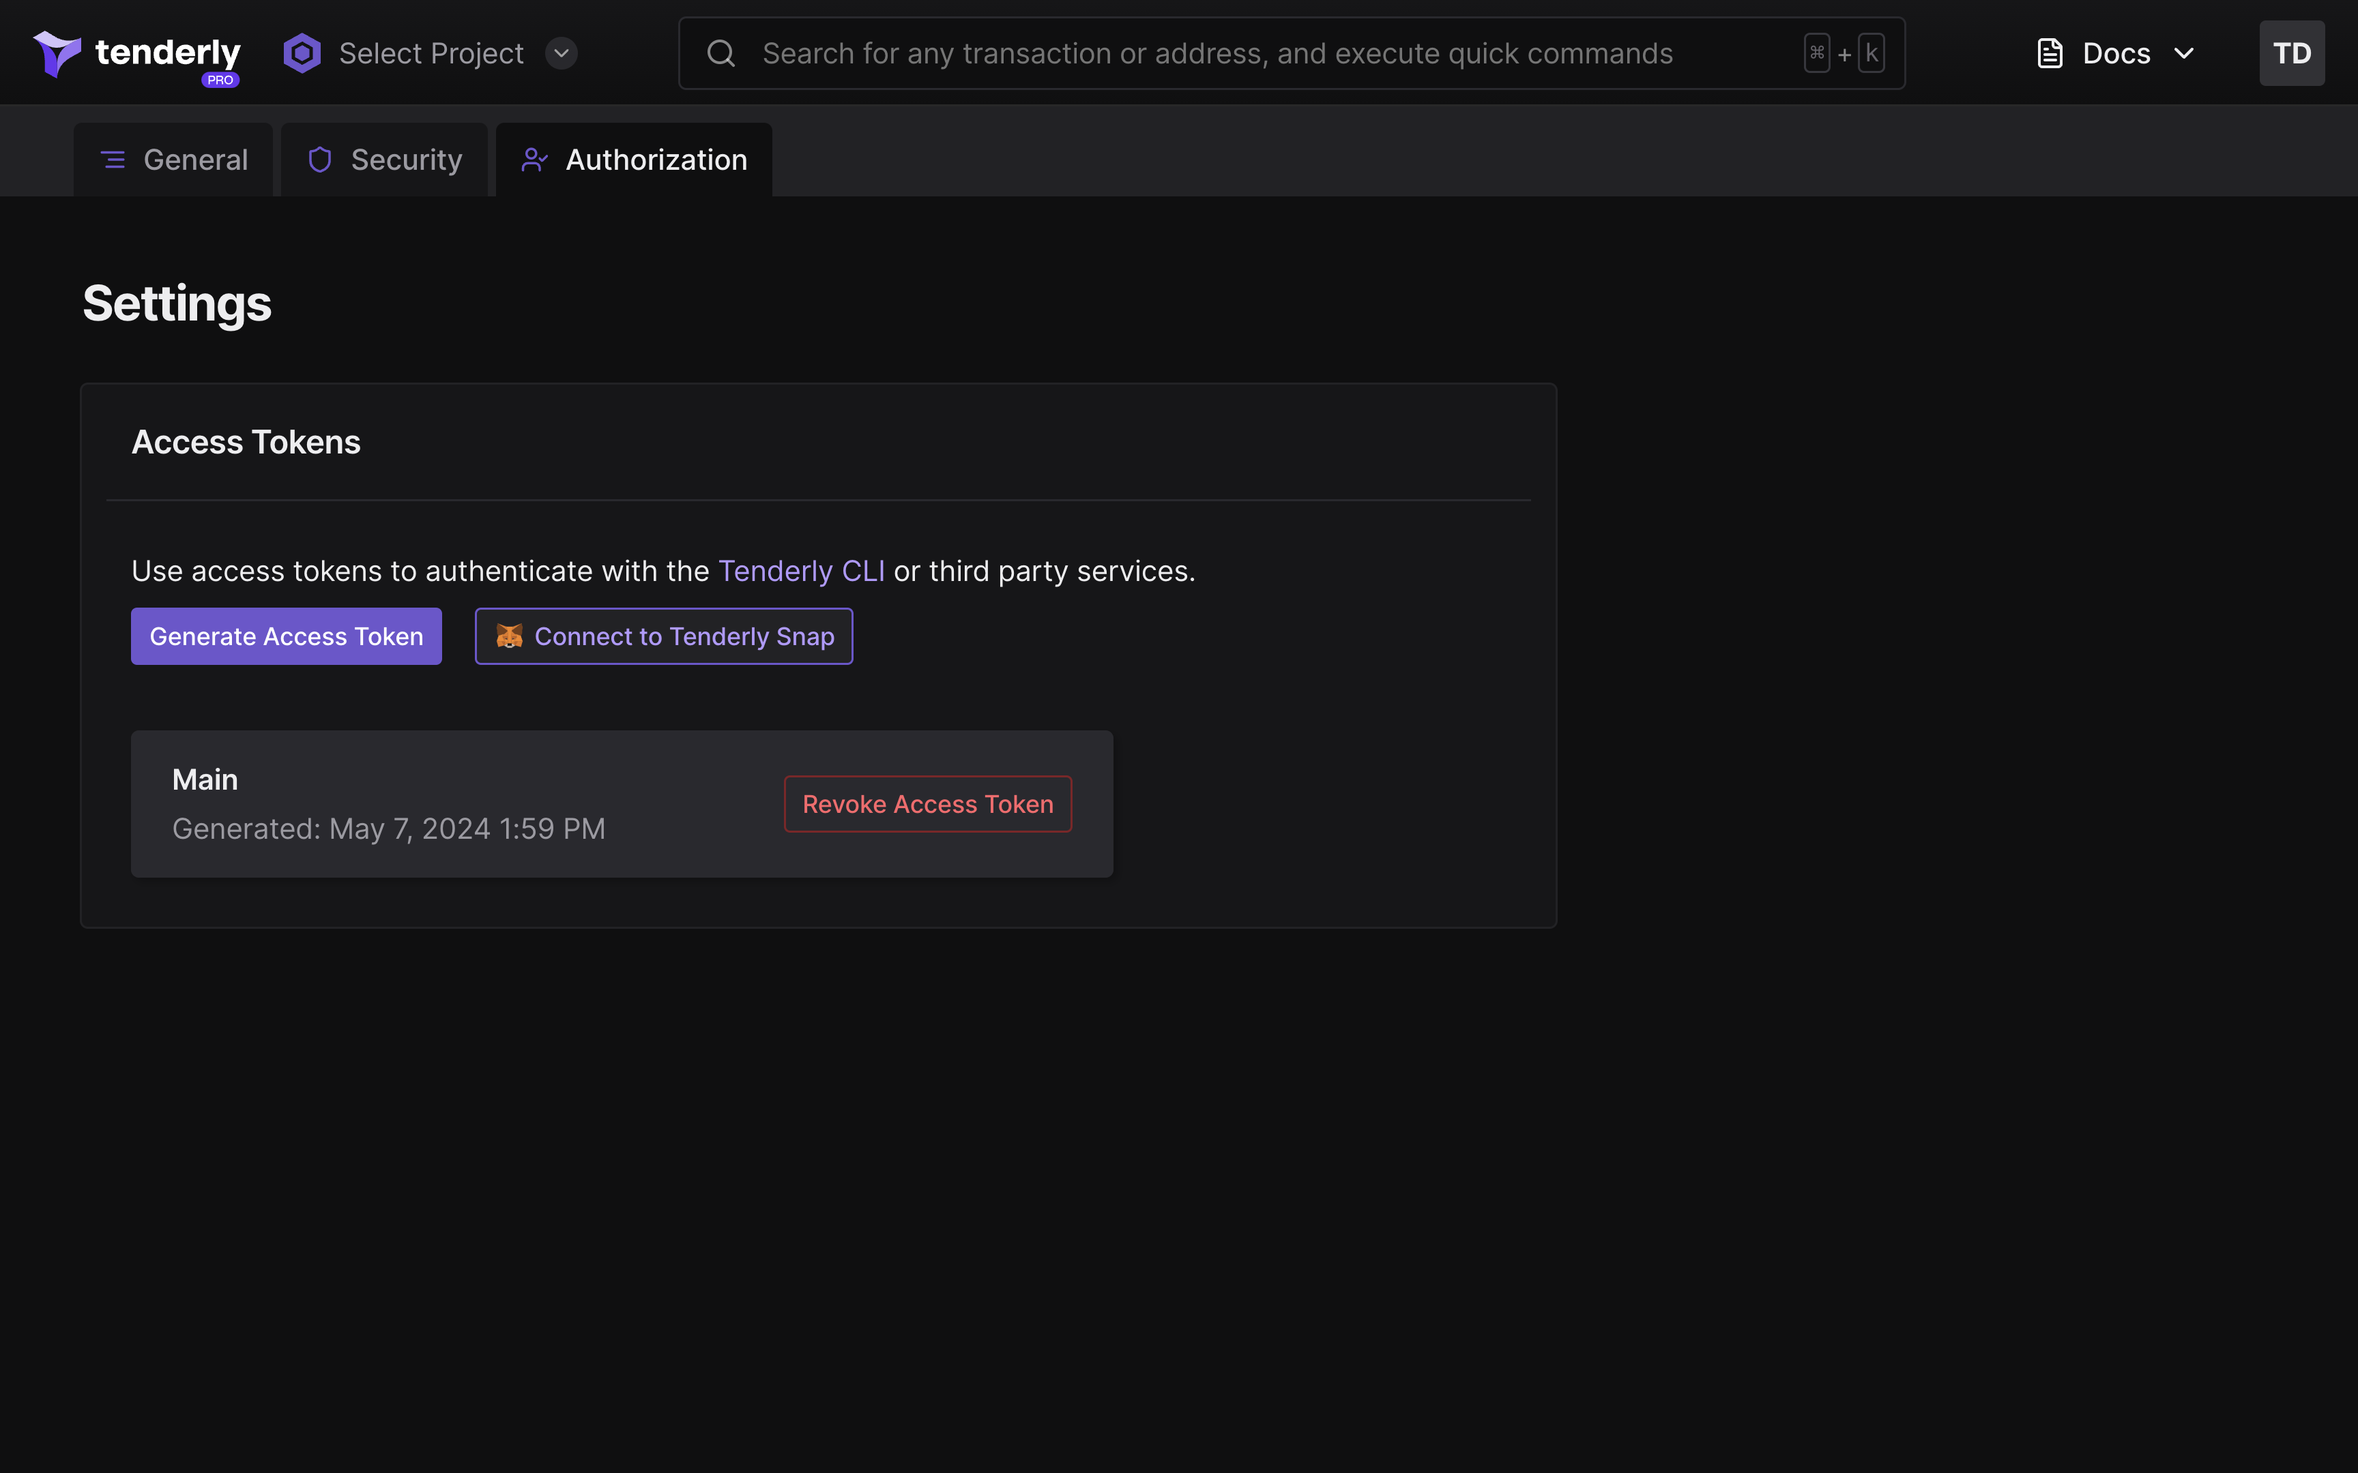
Task: Click the Authorization user icon
Action: click(534, 160)
